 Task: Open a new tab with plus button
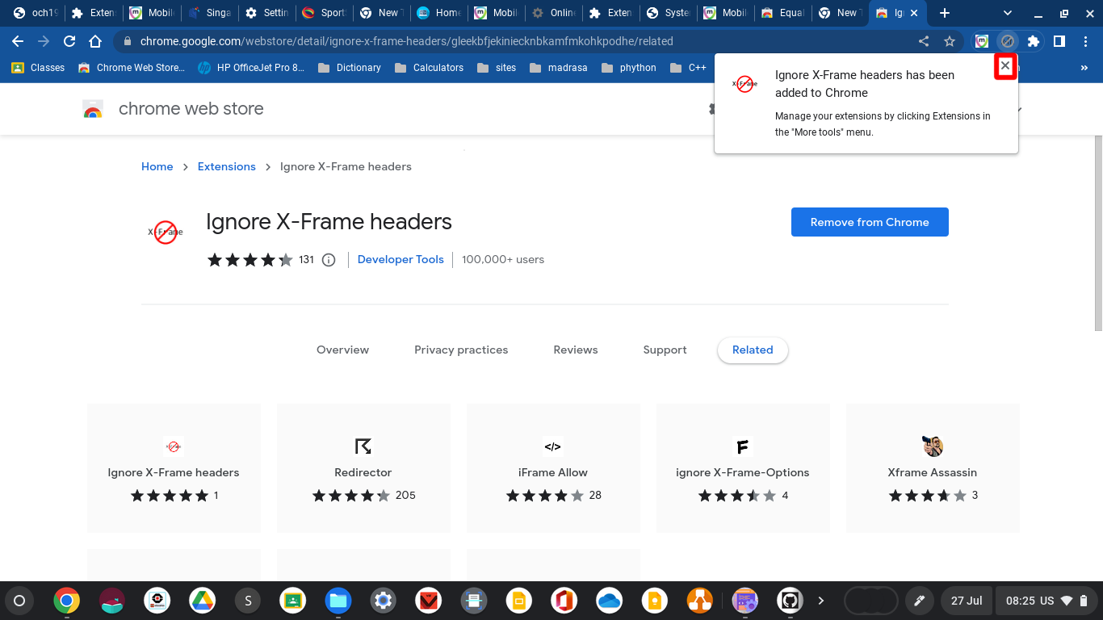945,13
